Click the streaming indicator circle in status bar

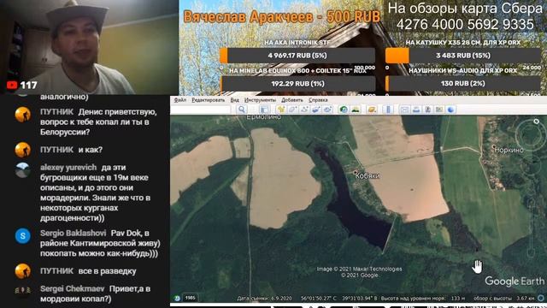tap(541, 298)
